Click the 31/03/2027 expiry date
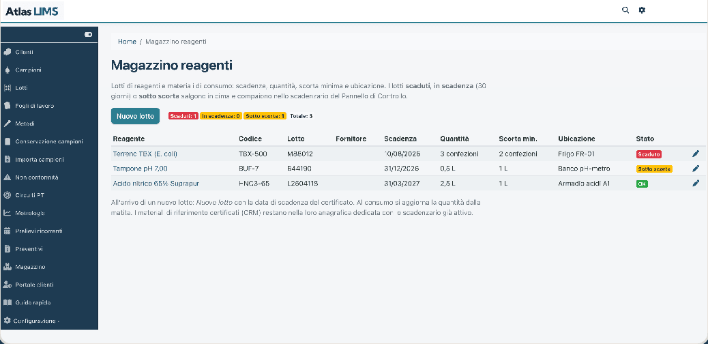 click(x=402, y=184)
